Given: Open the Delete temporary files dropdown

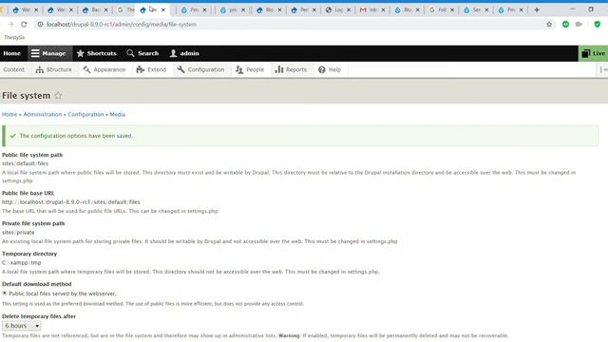Looking at the screenshot, I should click(21, 326).
